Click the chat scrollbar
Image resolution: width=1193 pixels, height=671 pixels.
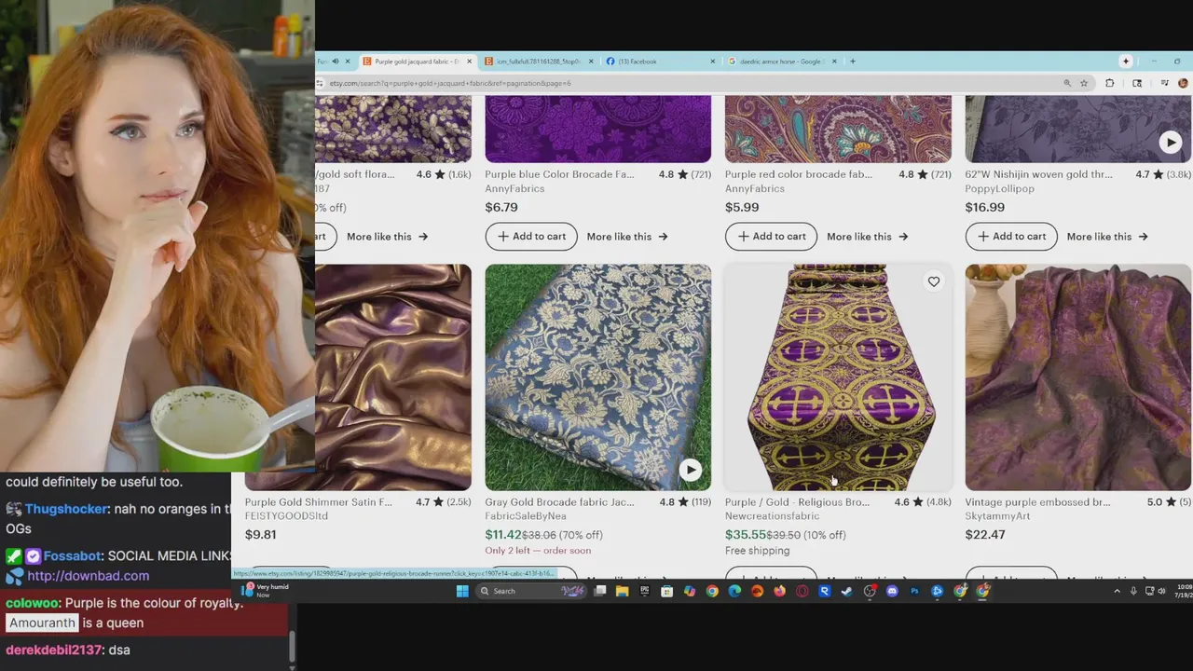click(293, 645)
